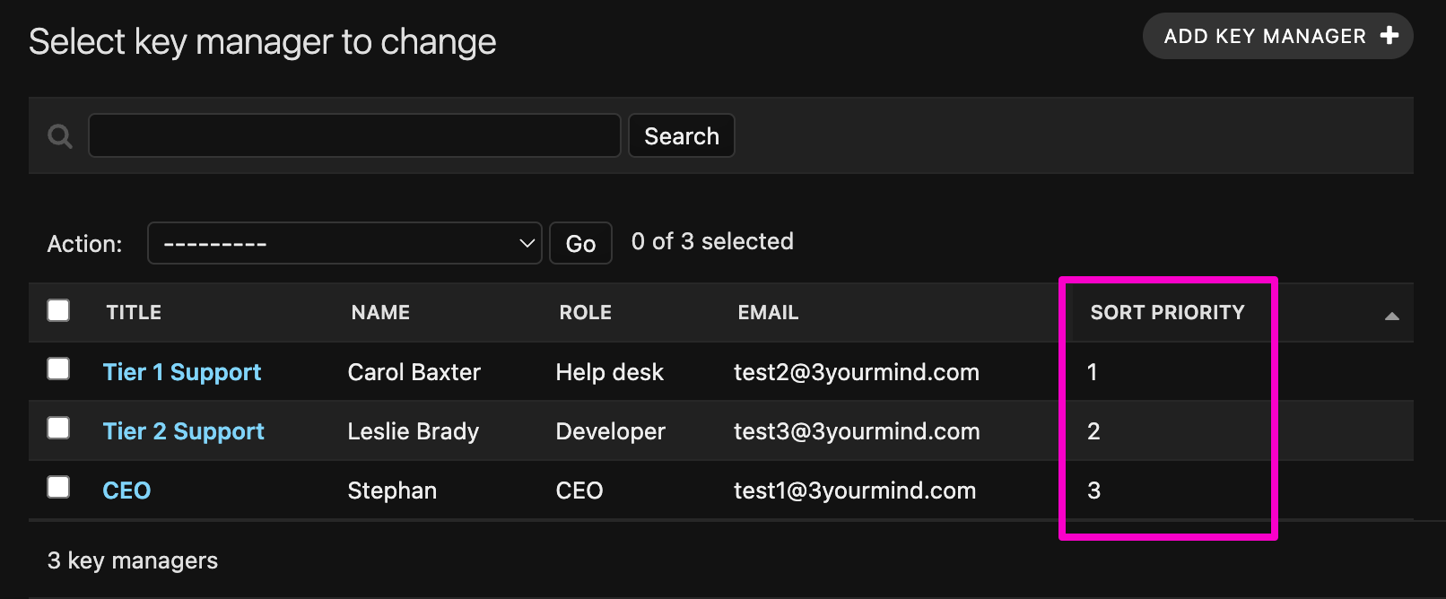Open the Tier 1 Support link
The image size is (1446, 599).
tap(182, 372)
